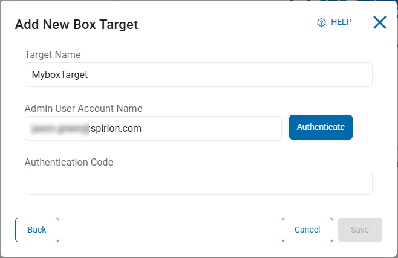Click the "Authentication Code" label

pos(69,162)
